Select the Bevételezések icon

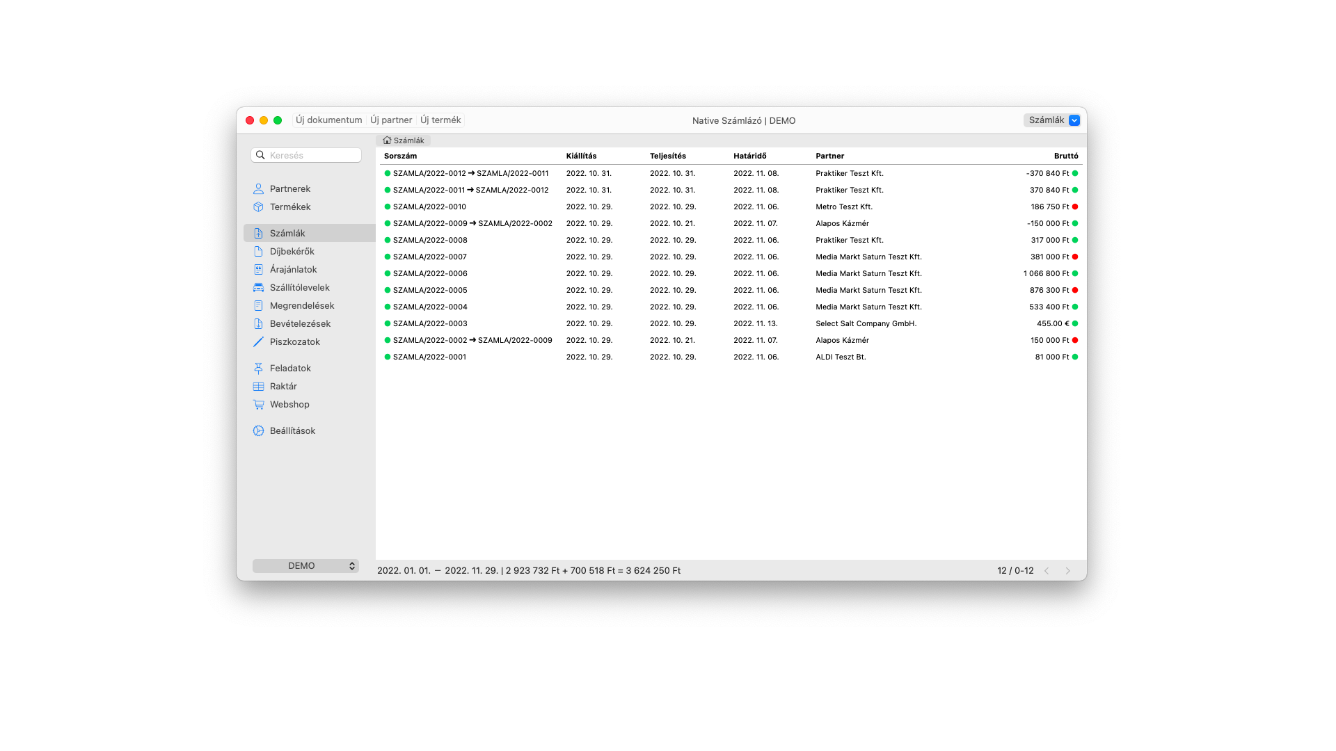click(x=258, y=323)
